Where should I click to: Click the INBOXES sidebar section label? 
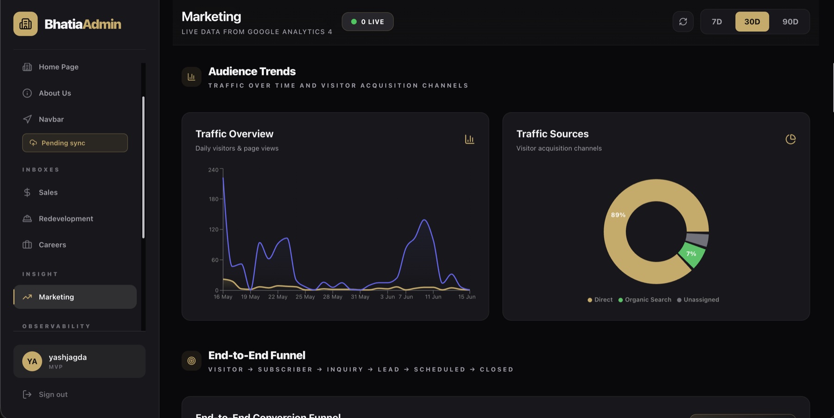point(41,170)
